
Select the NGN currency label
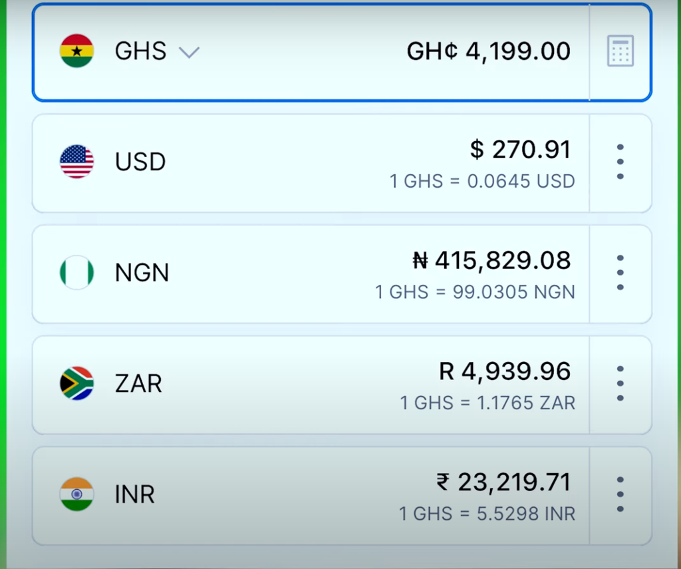pos(142,273)
